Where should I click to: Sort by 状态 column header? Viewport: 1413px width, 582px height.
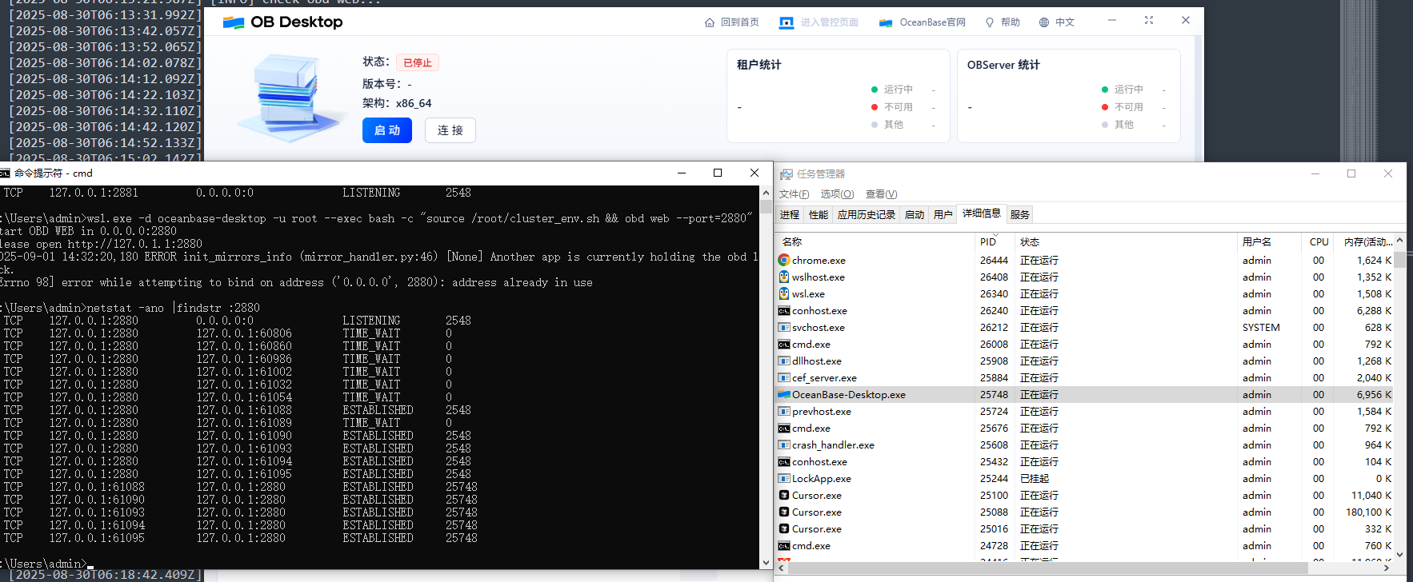tap(1030, 241)
